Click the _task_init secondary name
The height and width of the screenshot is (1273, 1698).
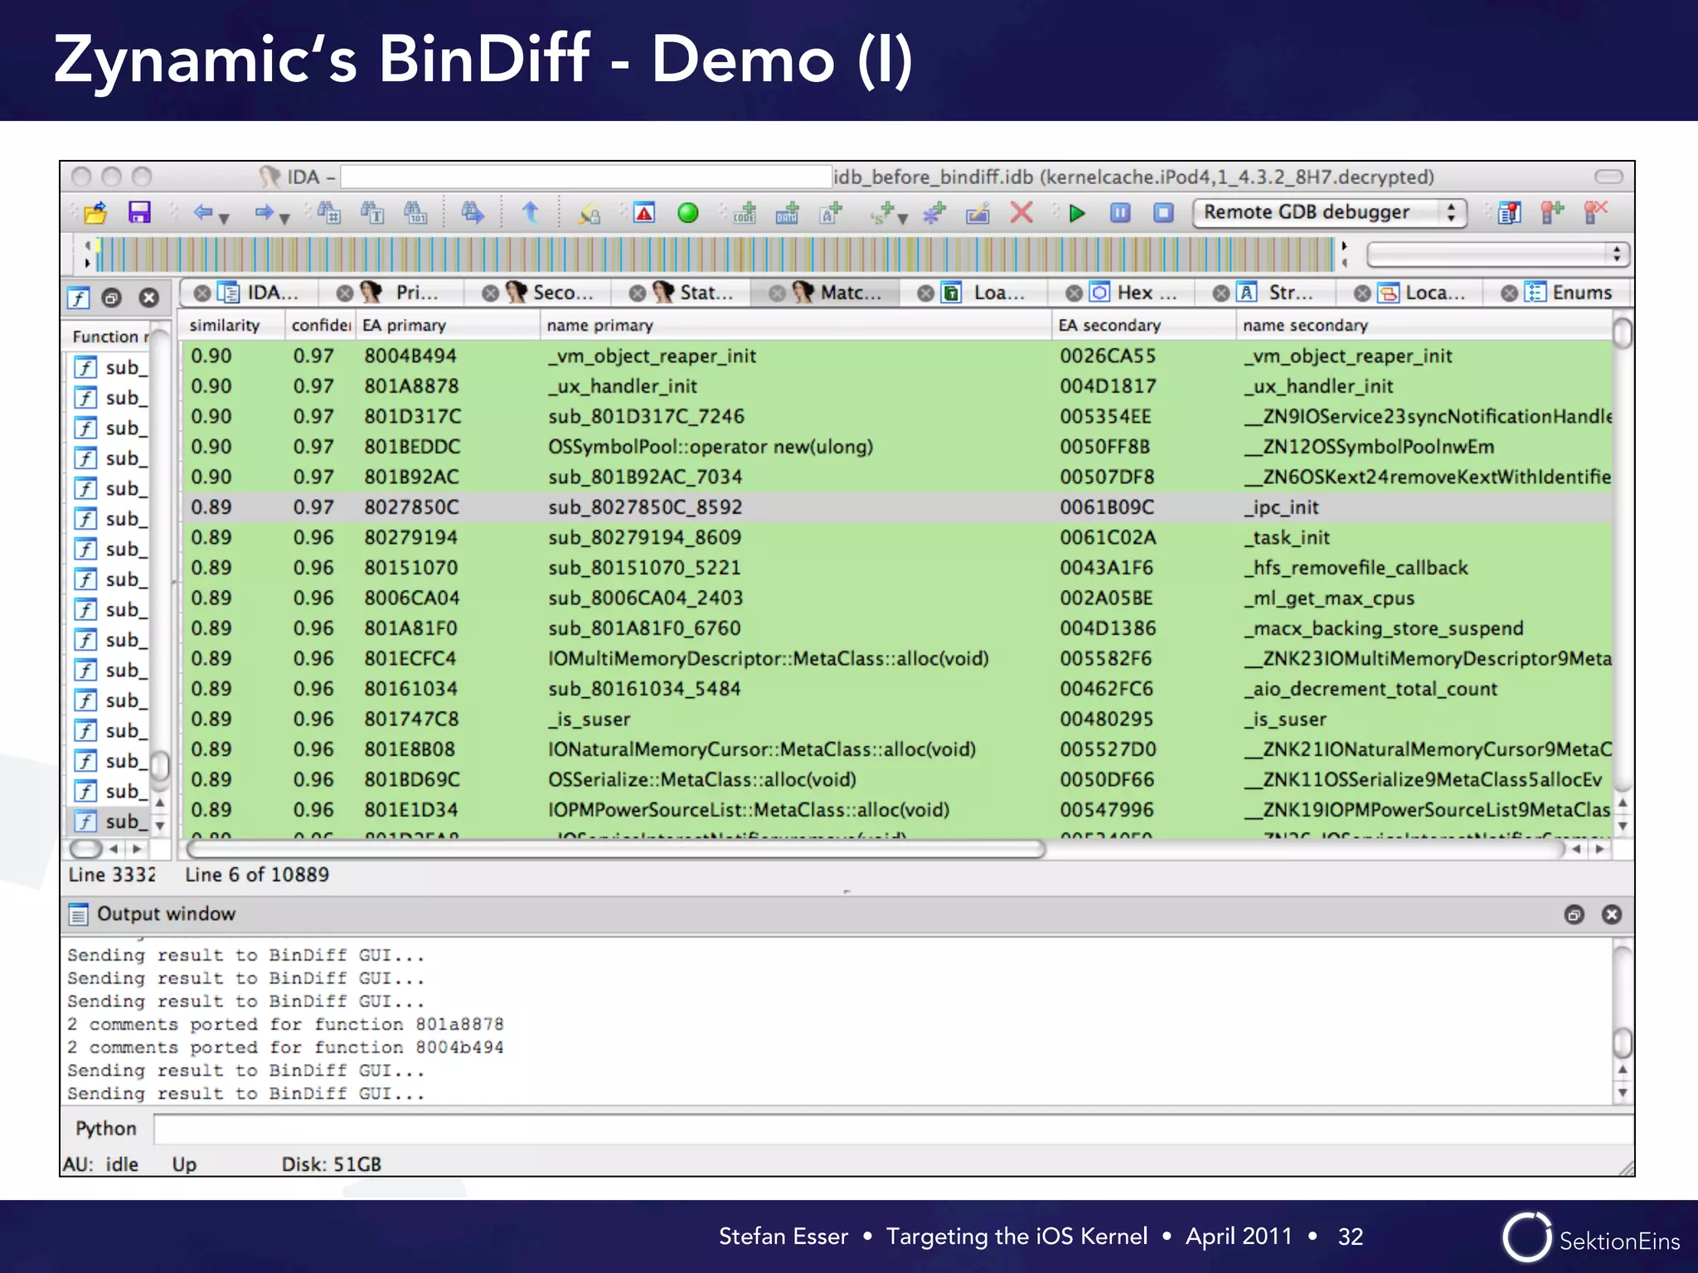point(1287,538)
